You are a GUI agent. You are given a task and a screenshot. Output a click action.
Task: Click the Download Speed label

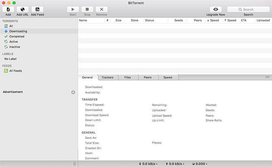(x=97, y=115)
